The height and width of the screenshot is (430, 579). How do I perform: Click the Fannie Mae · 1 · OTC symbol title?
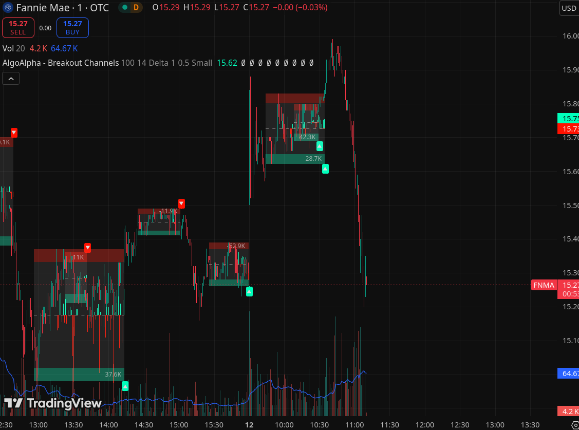62,7
